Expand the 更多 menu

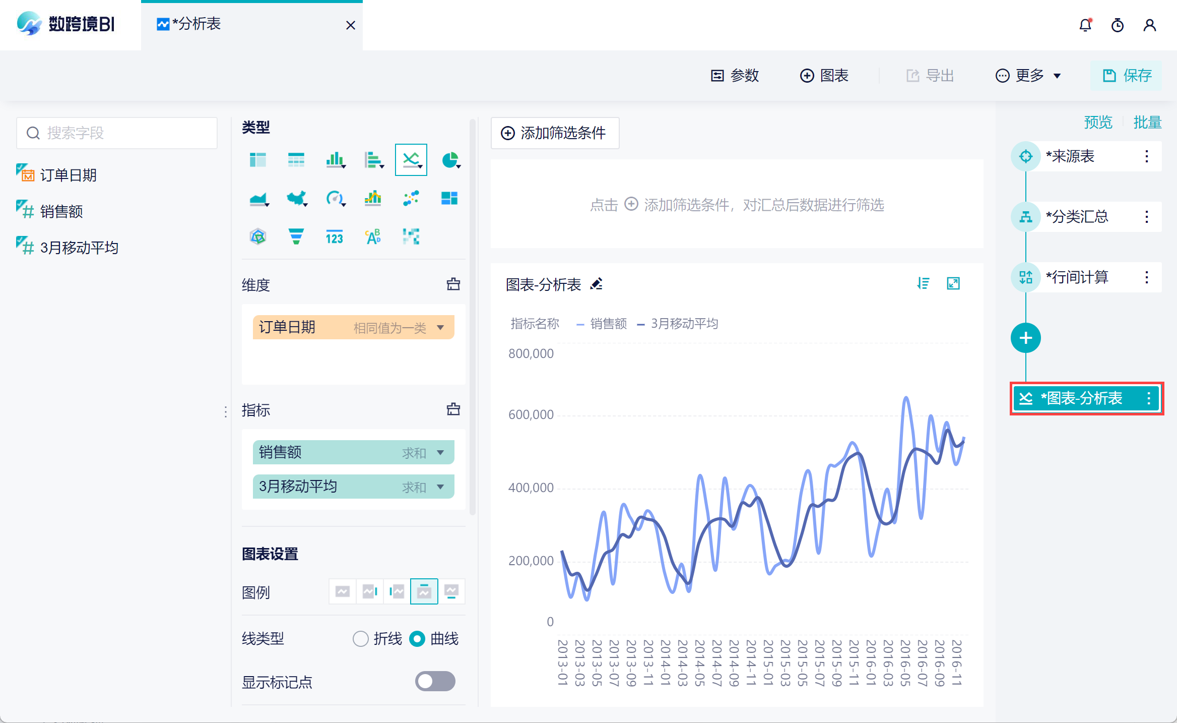[x=1028, y=76]
